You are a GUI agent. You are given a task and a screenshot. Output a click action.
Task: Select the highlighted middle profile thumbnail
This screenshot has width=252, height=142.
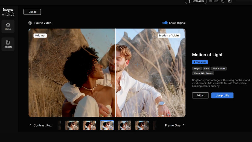(107, 125)
